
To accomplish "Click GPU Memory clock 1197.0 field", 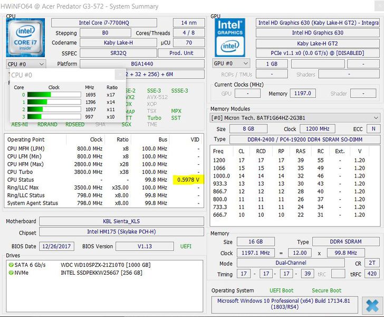I will pyautogui.click(x=303, y=93).
